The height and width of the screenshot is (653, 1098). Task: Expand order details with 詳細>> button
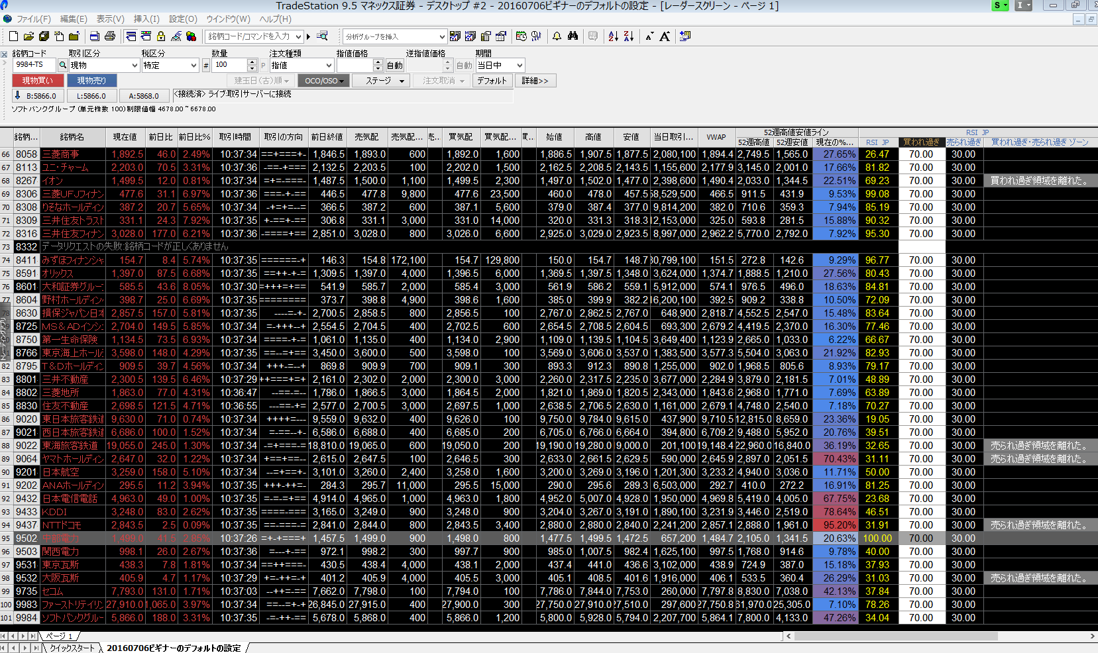pyautogui.click(x=535, y=81)
